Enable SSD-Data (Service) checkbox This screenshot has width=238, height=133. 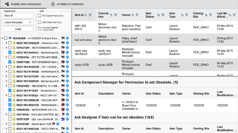40,22
